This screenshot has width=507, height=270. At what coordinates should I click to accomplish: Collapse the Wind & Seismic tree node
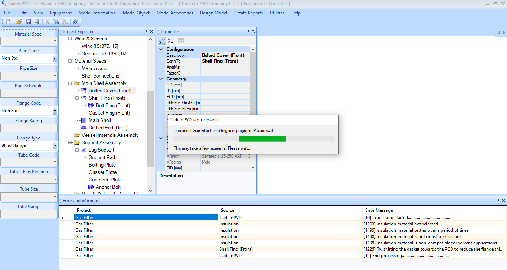point(70,39)
